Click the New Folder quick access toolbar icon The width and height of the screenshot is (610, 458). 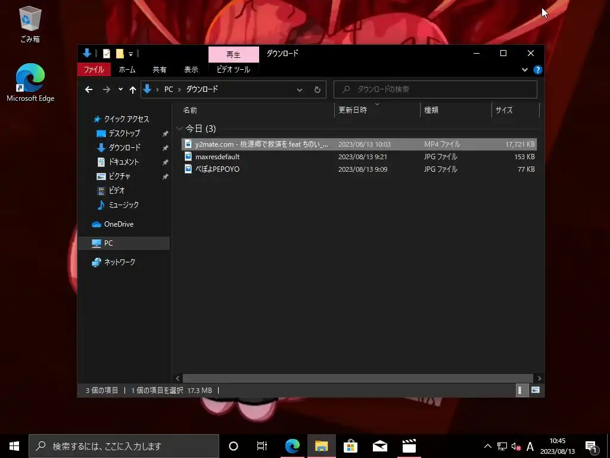(x=120, y=53)
